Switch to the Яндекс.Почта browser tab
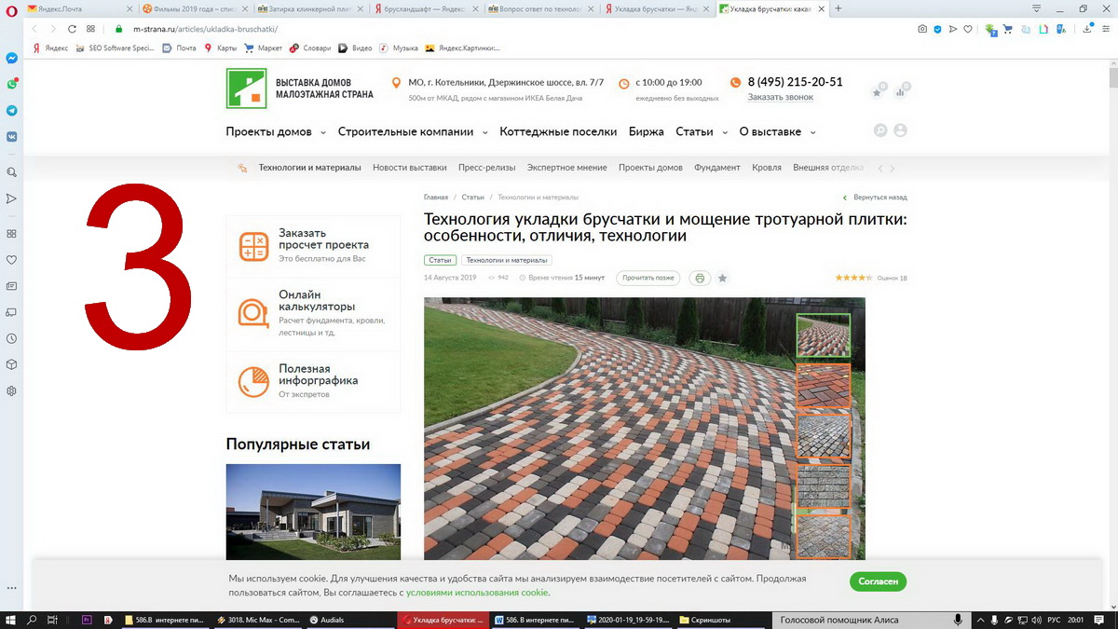Image resolution: width=1118 pixels, height=629 pixels. point(61,7)
